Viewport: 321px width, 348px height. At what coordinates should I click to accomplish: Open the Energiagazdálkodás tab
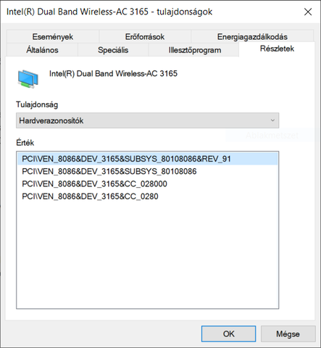click(252, 37)
